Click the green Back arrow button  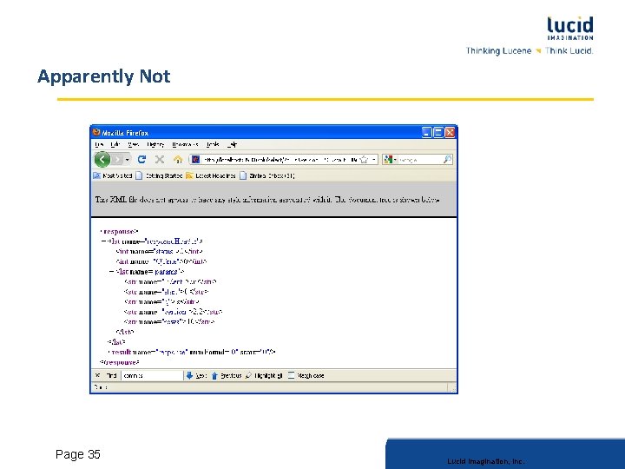(x=102, y=160)
